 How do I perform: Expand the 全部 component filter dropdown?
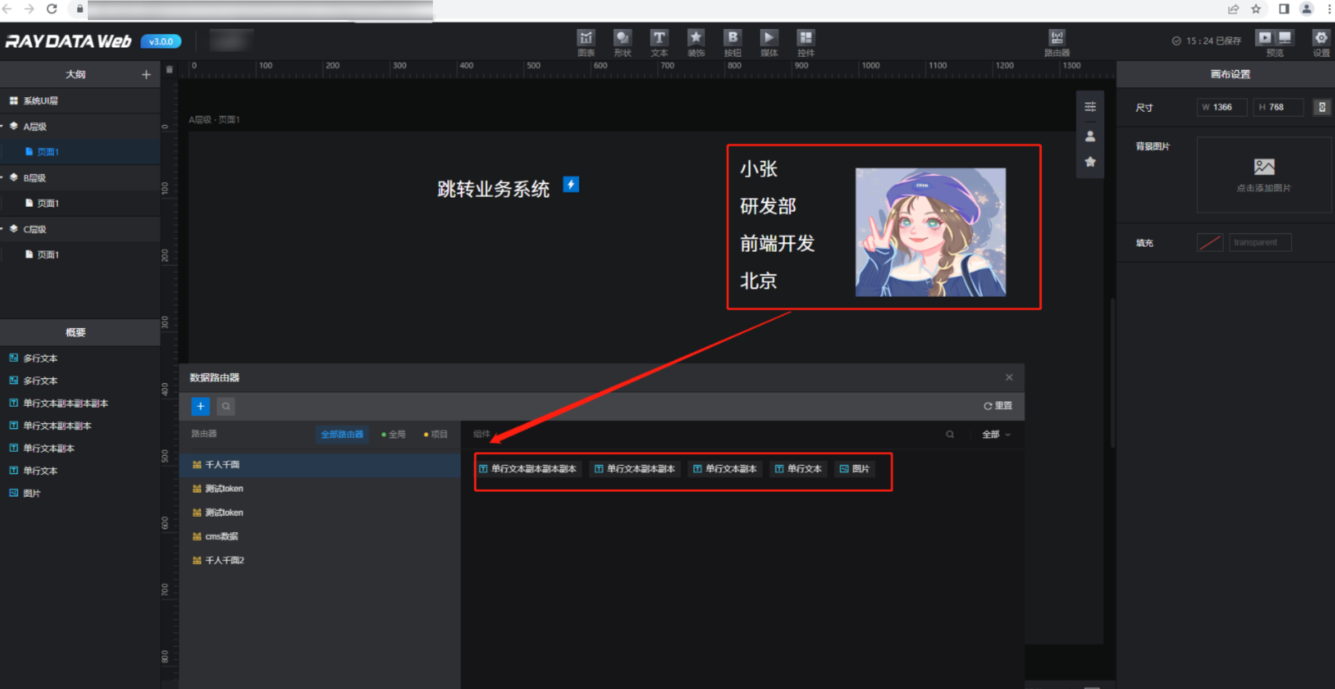click(x=995, y=434)
